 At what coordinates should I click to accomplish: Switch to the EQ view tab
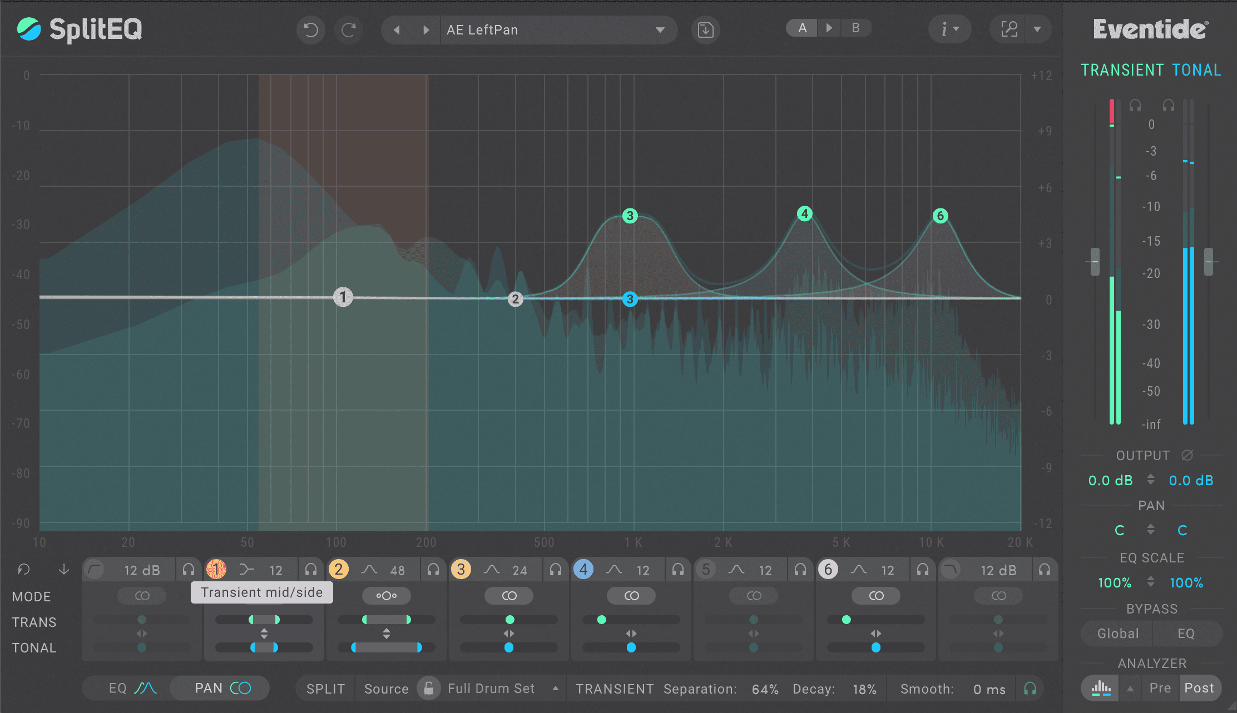[132, 688]
